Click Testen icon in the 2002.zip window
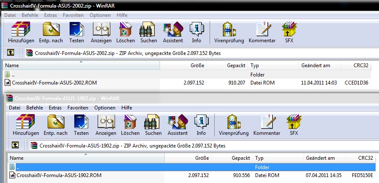 [77, 29]
